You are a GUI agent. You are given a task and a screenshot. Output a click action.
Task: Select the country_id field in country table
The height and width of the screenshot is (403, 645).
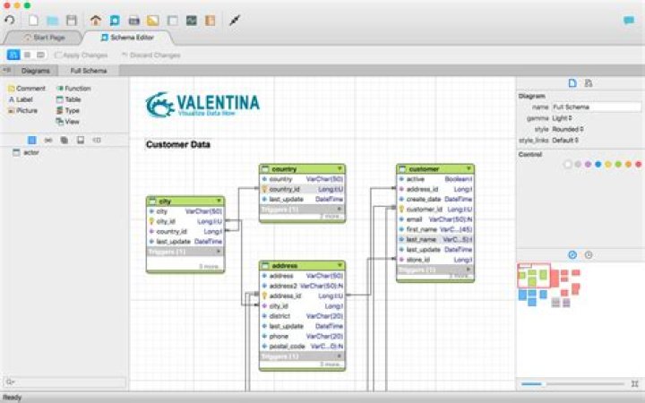303,189
